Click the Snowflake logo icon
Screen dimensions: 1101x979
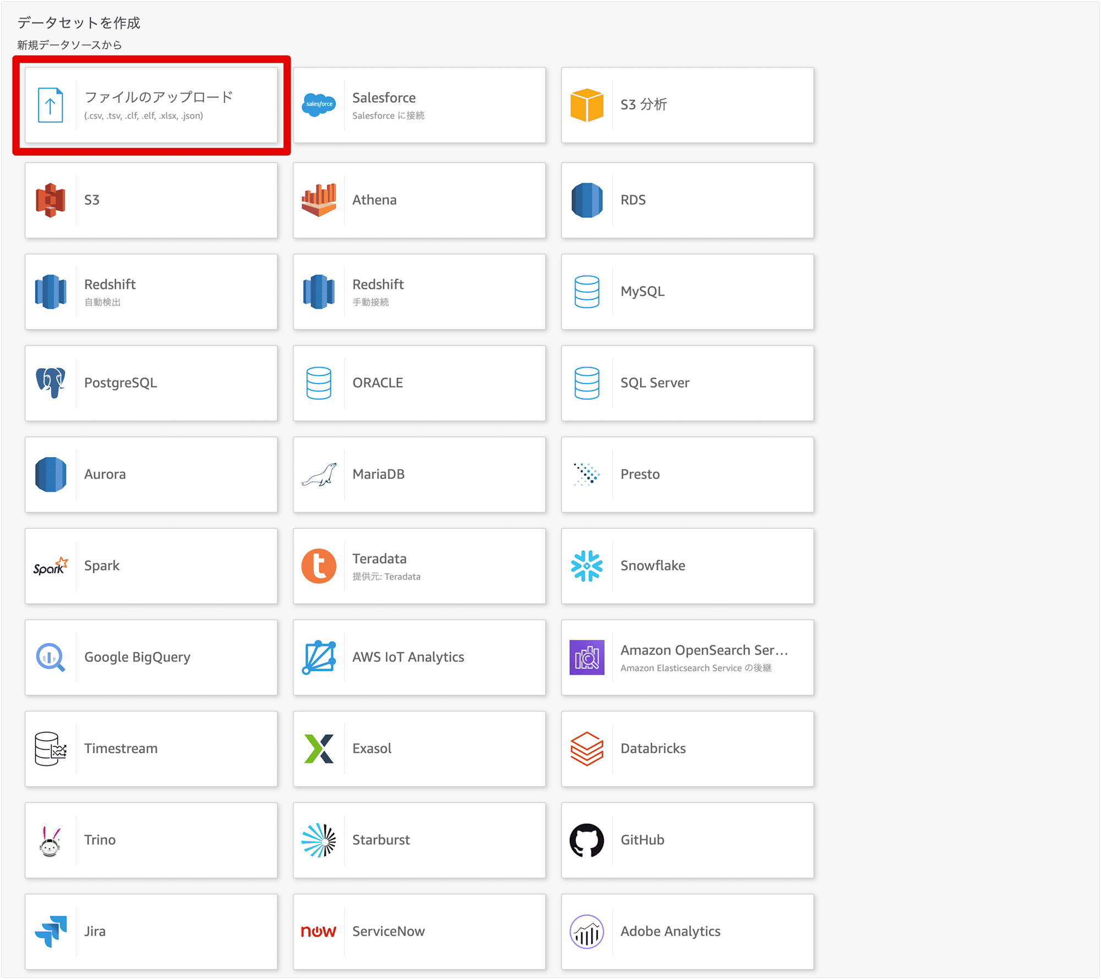click(x=587, y=566)
